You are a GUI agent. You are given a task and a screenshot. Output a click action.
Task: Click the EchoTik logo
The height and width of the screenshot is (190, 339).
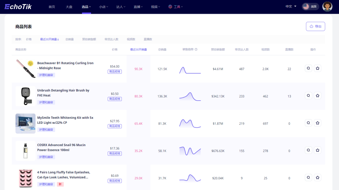click(x=18, y=7)
